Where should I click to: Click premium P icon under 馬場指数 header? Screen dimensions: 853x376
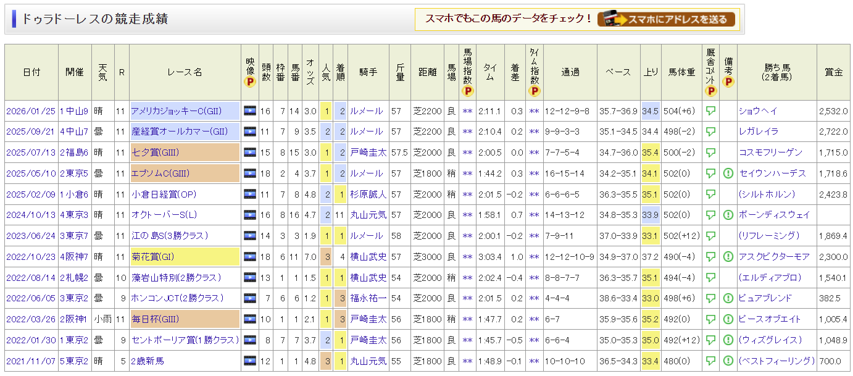pos(467,91)
